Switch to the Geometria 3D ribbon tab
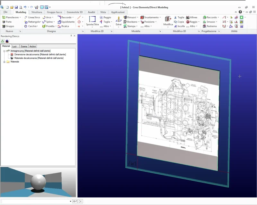 click(x=75, y=12)
